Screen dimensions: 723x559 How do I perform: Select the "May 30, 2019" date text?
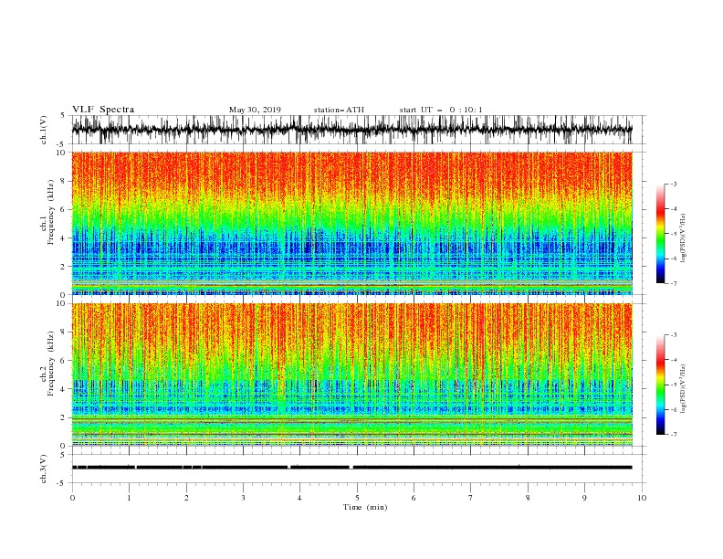pyautogui.click(x=255, y=110)
